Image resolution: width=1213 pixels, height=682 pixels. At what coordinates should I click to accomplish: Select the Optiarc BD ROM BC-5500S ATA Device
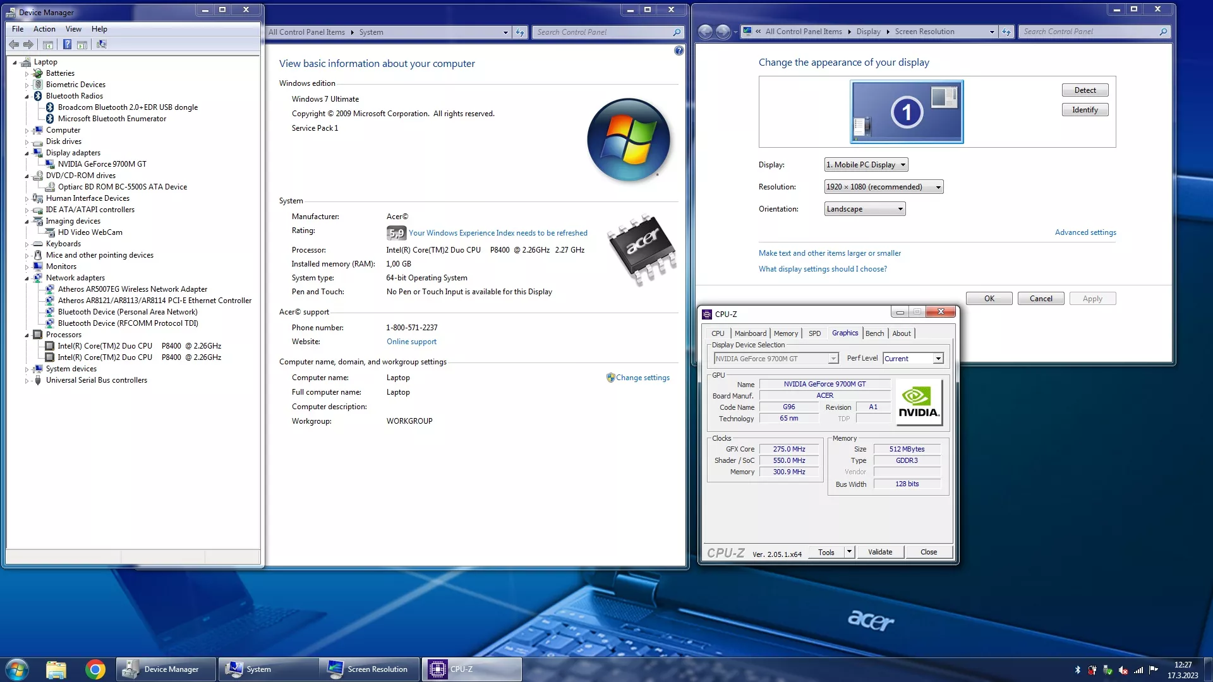click(x=122, y=187)
